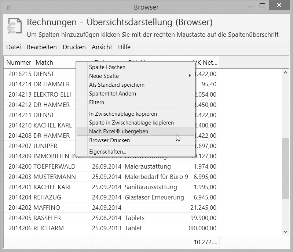
Task: Open the Bearbeiten menu
Action: pos(42,47)
